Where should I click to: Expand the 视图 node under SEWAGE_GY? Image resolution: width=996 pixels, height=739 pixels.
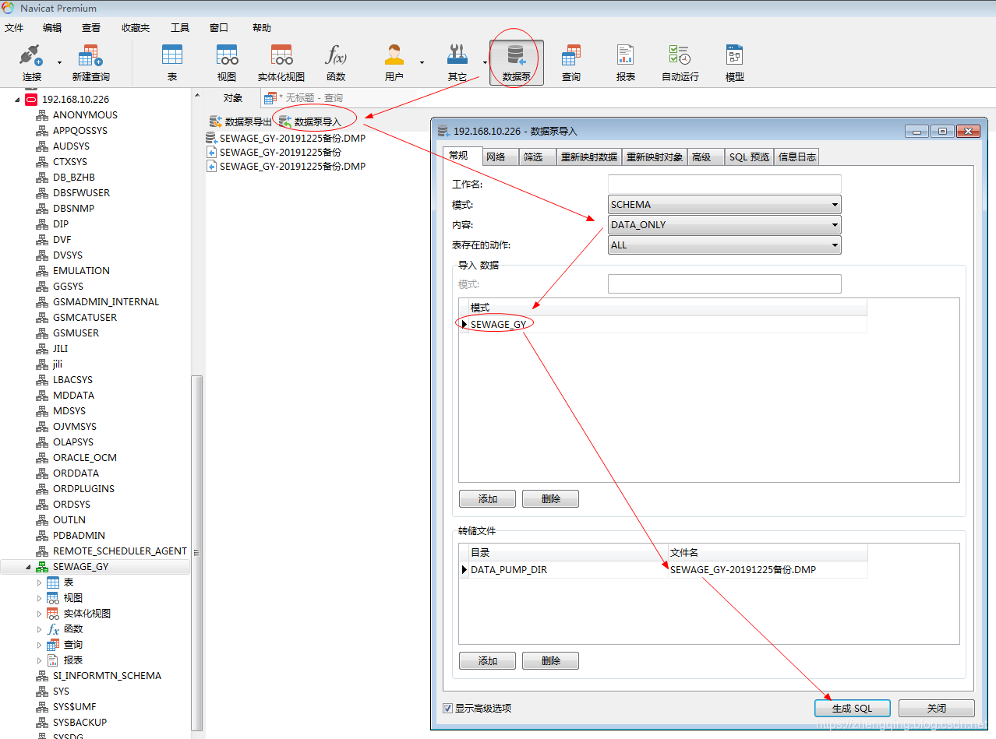40,598
